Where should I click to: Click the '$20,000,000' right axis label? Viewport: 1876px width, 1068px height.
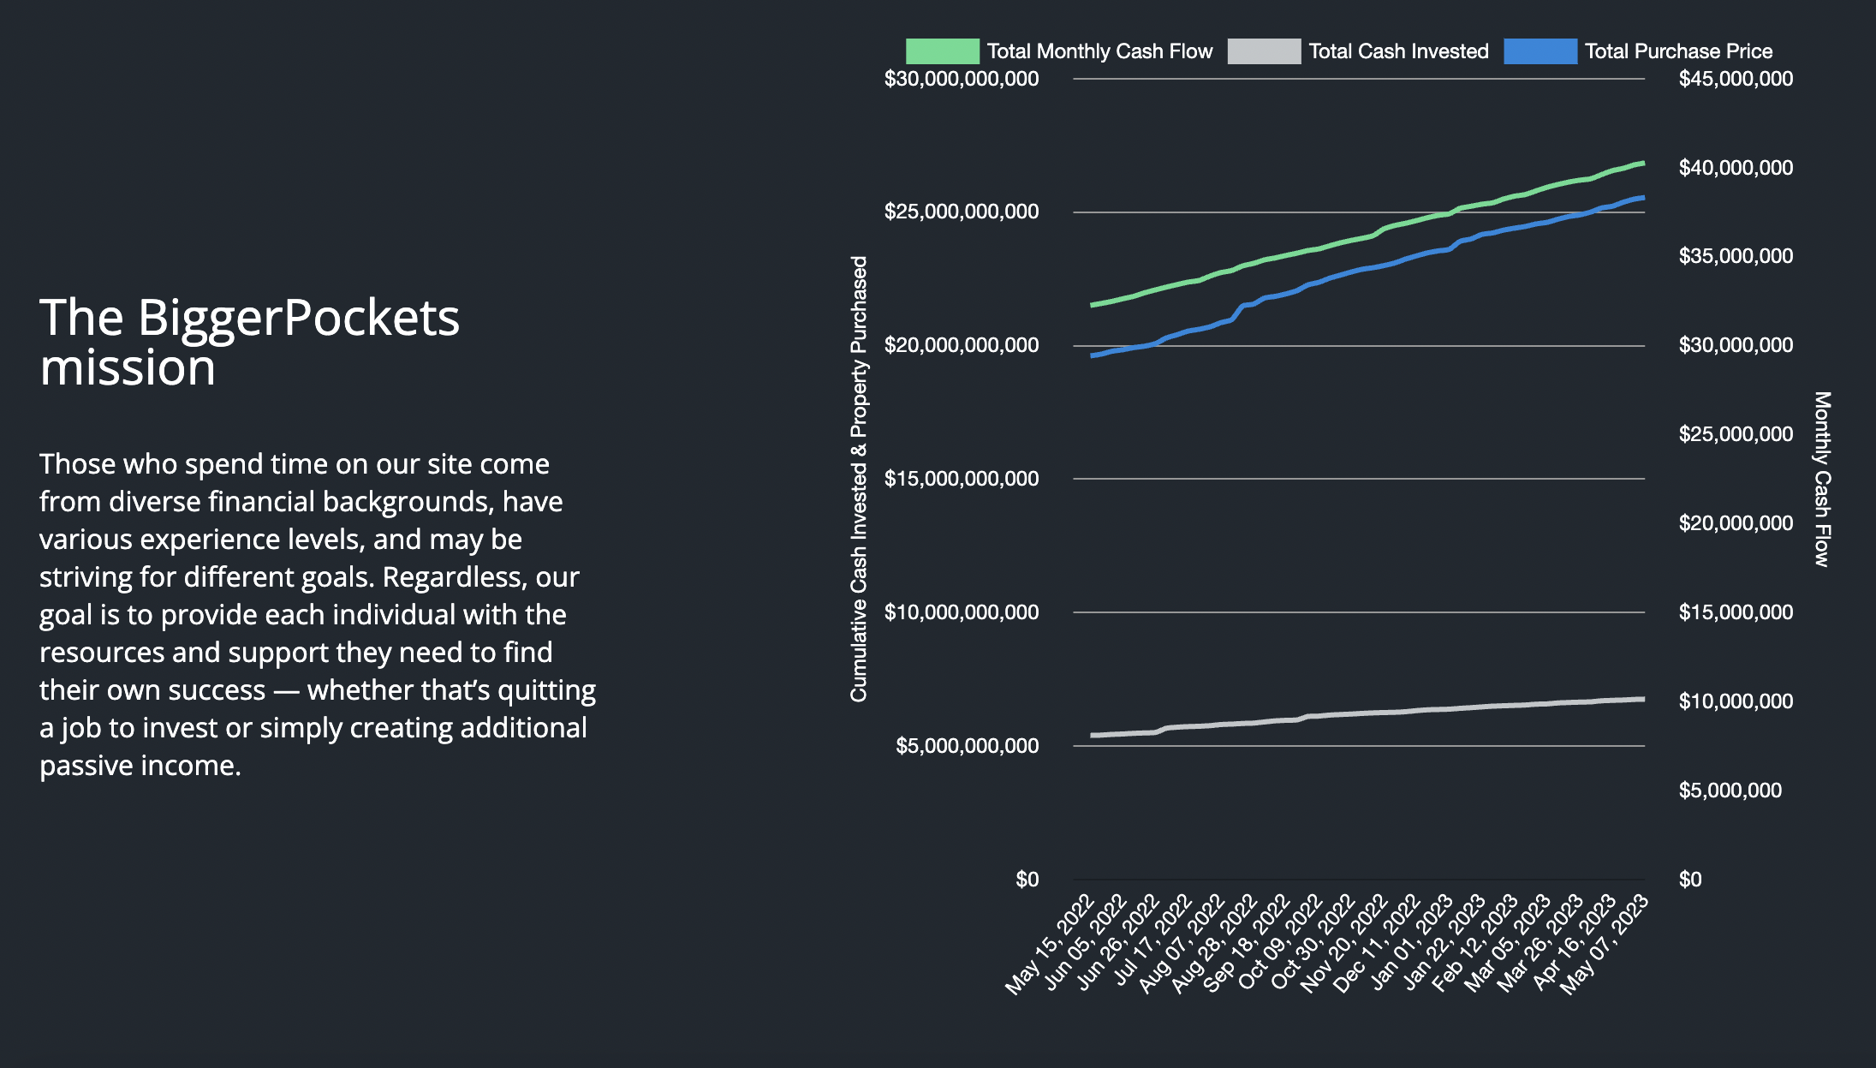click(1736, 523)
